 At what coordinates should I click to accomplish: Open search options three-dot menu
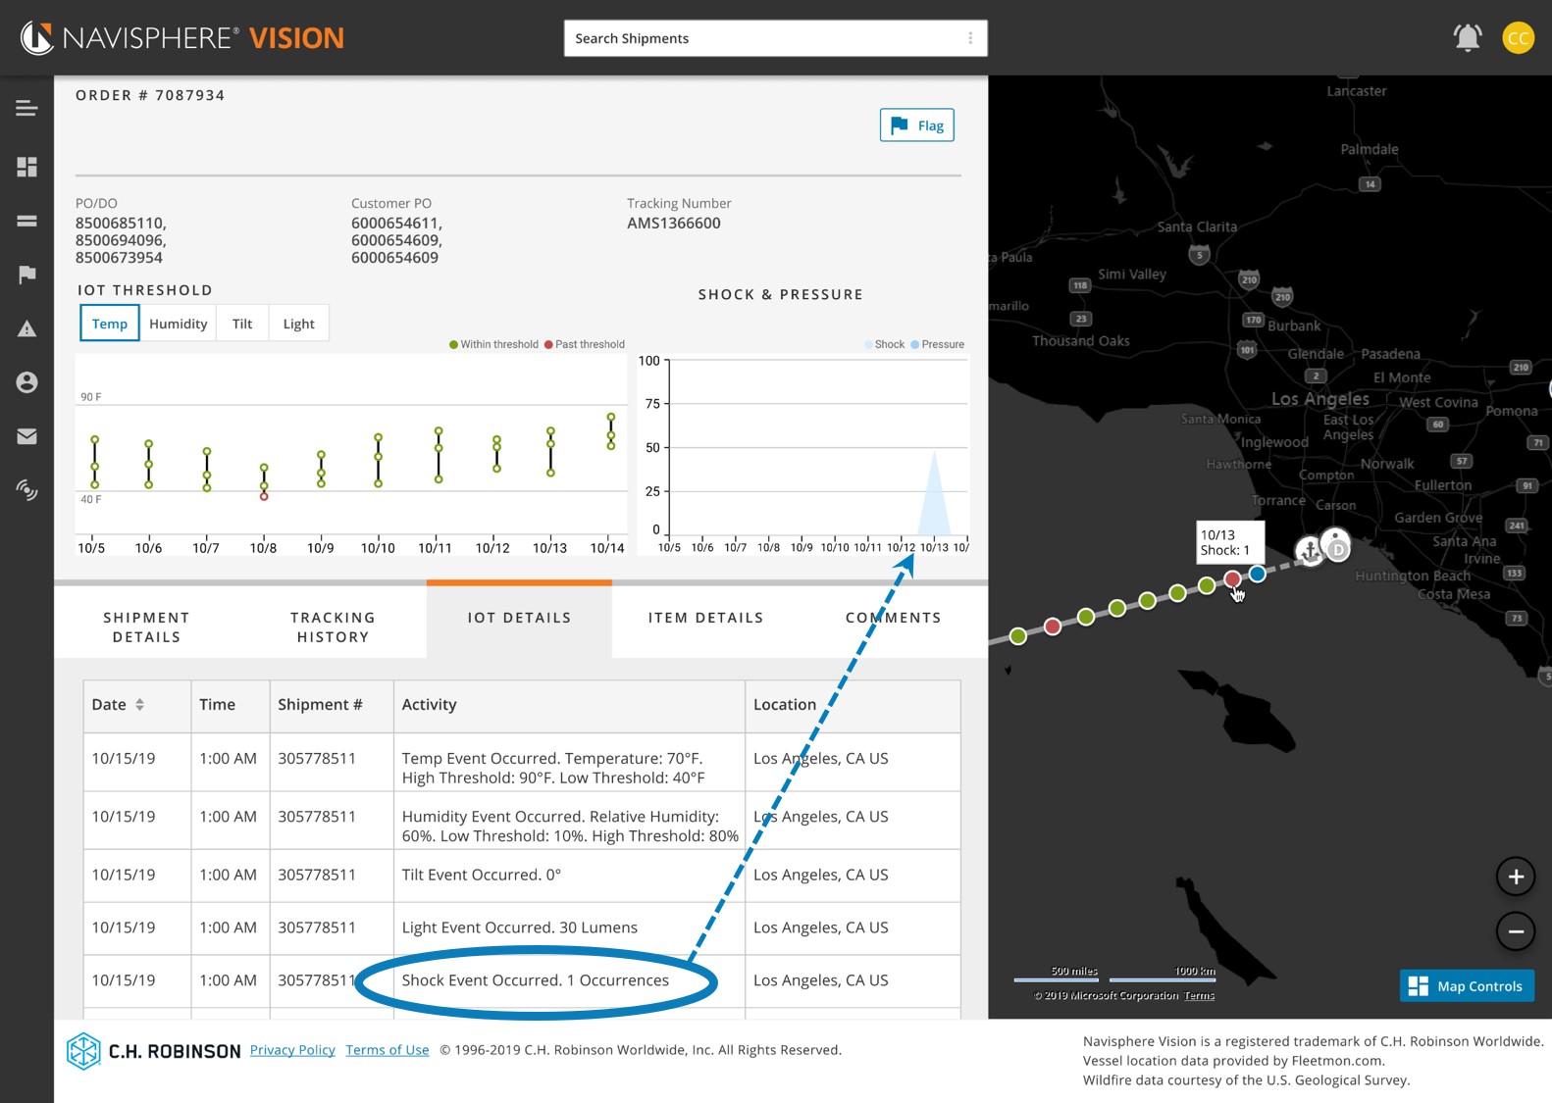click(970, 38)
